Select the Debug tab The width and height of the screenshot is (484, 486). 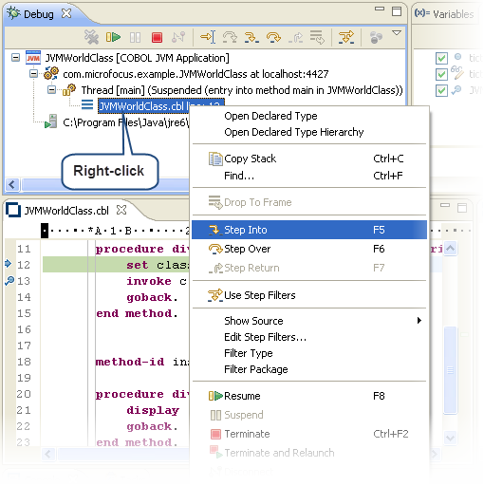tap(39, 14)
